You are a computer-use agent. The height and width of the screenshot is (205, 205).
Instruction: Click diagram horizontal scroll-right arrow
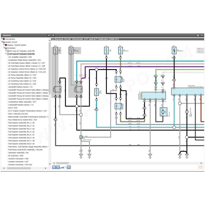(201, 163)
